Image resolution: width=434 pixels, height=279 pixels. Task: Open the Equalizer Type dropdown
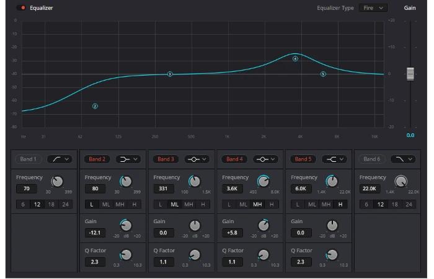373,7
